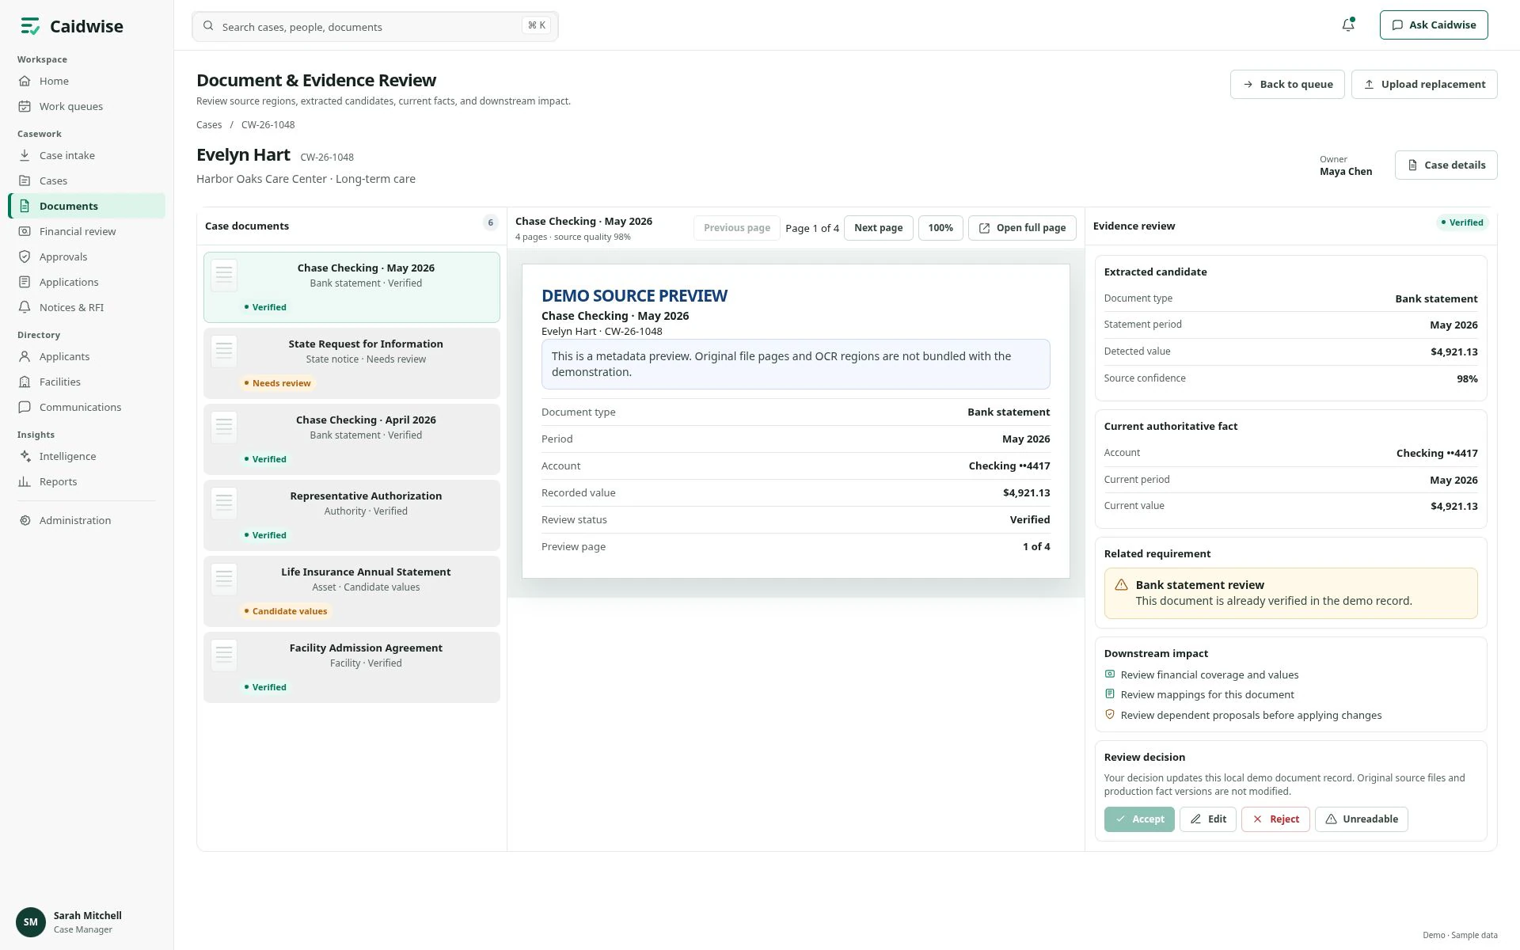Click the Applicants person icon
1520x950 pixels.
(25, 356)
